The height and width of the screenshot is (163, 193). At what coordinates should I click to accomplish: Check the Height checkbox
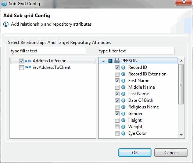(x=117, y=120)
